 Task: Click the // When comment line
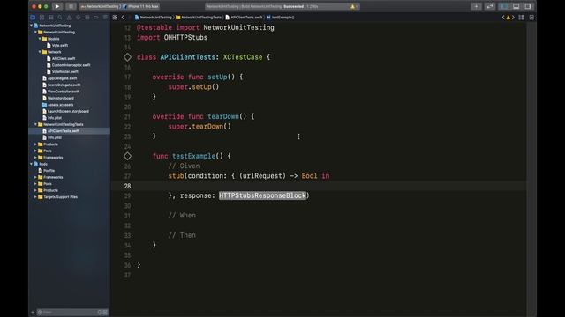[x=182, y=215]
